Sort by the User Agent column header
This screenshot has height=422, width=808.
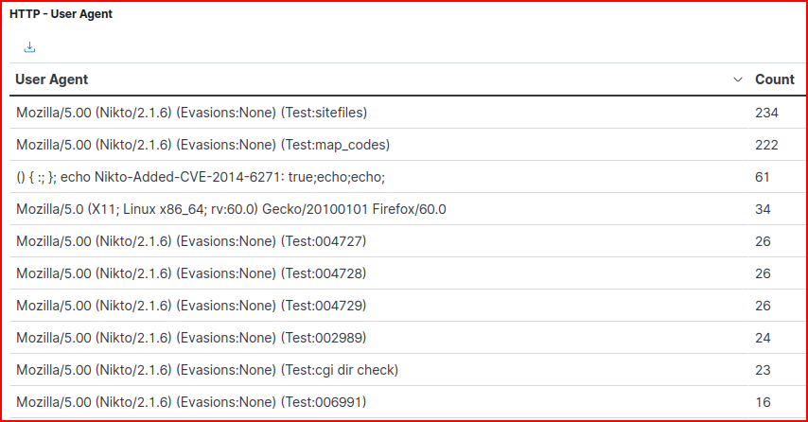[x=52, y=80]
